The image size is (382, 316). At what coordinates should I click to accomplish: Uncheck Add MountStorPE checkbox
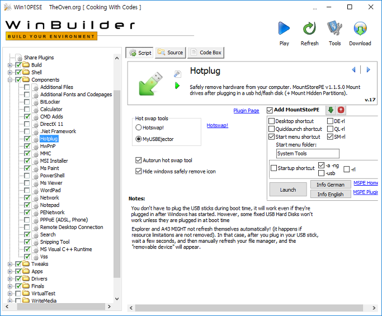click(x=270, y=110)
